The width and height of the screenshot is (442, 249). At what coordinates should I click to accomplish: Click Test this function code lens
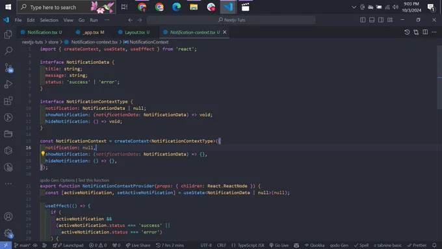click(94, 180)
